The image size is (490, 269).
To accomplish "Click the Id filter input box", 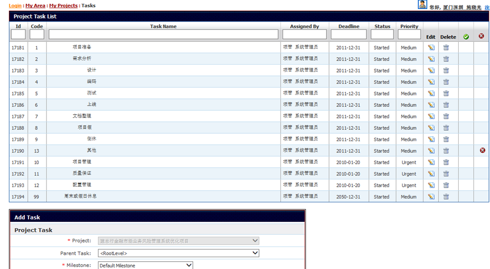I will (18, 35).
